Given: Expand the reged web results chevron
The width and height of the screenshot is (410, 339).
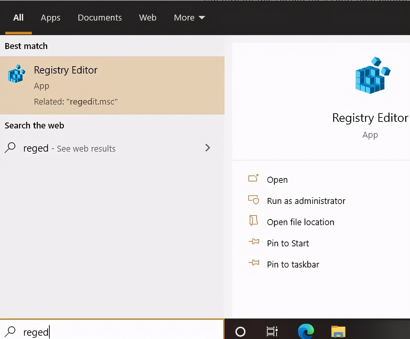Looking at the screenshot, I should click(208, 148).
